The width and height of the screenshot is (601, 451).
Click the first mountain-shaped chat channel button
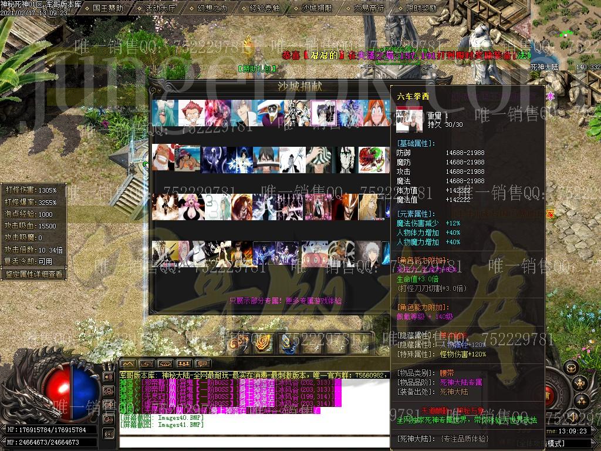pyautogui.click(x=129, y=364)
